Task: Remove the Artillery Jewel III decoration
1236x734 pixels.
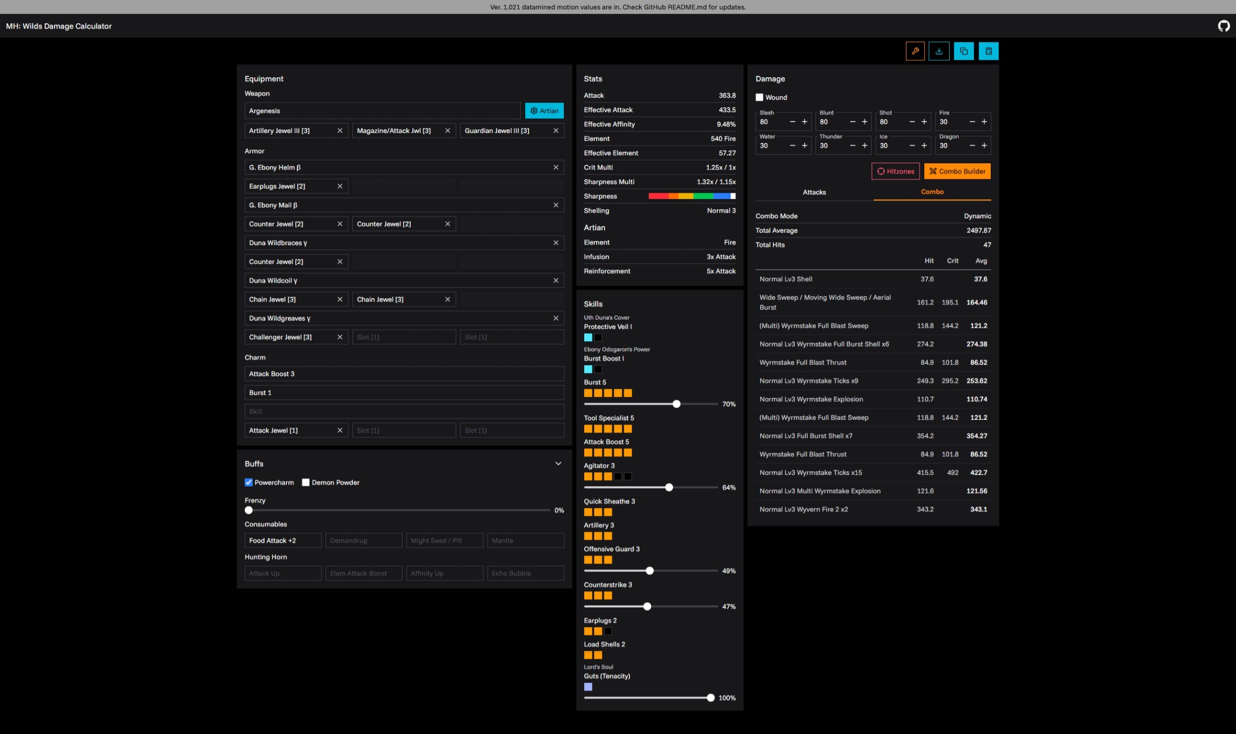Action: click(340, 130)
